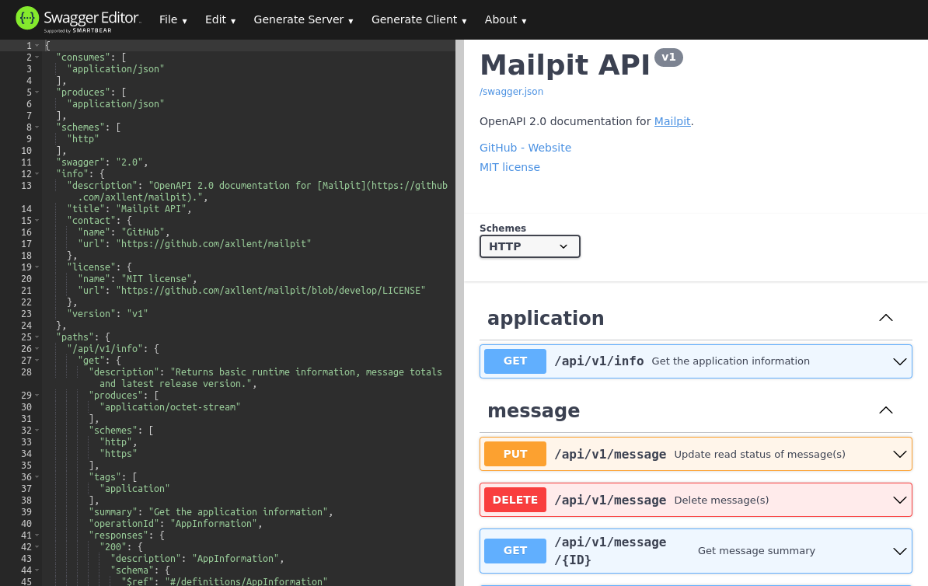Open the /swagger.json link

[x=511, y=91]
